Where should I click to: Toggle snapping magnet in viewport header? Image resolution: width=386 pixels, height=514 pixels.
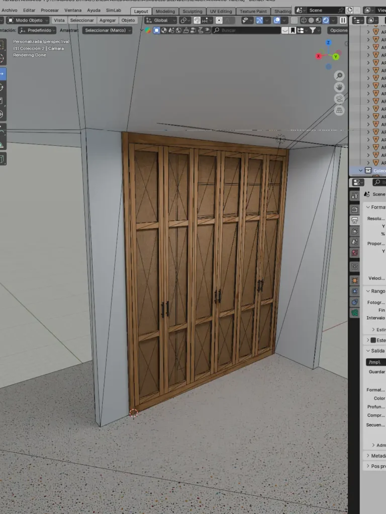click(x=197, y=20)
